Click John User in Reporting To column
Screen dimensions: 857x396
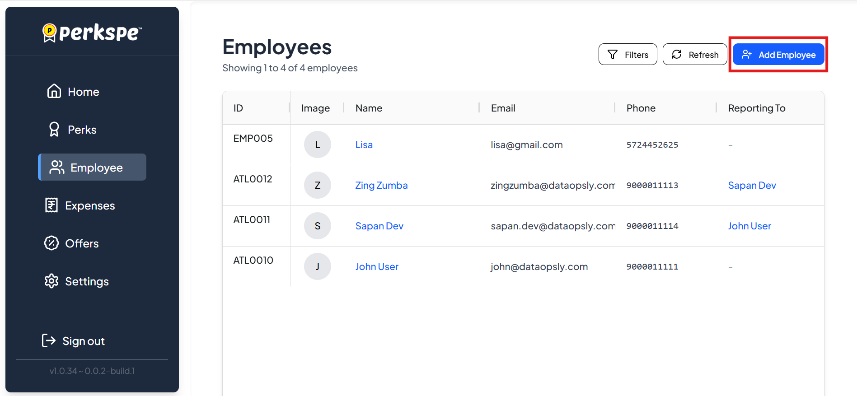[x=749, y=226]
